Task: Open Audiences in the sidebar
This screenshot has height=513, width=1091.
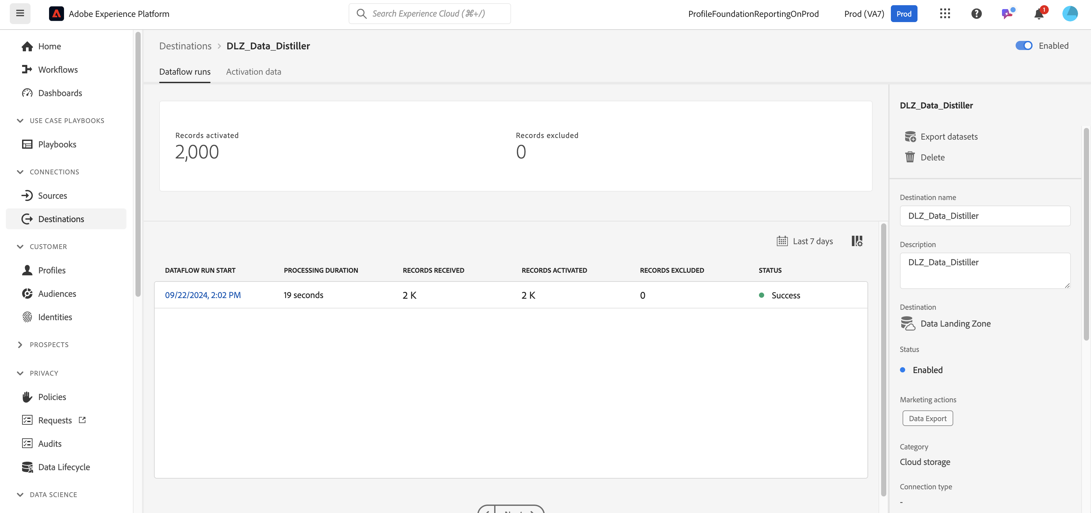Action: pos(57,293)
